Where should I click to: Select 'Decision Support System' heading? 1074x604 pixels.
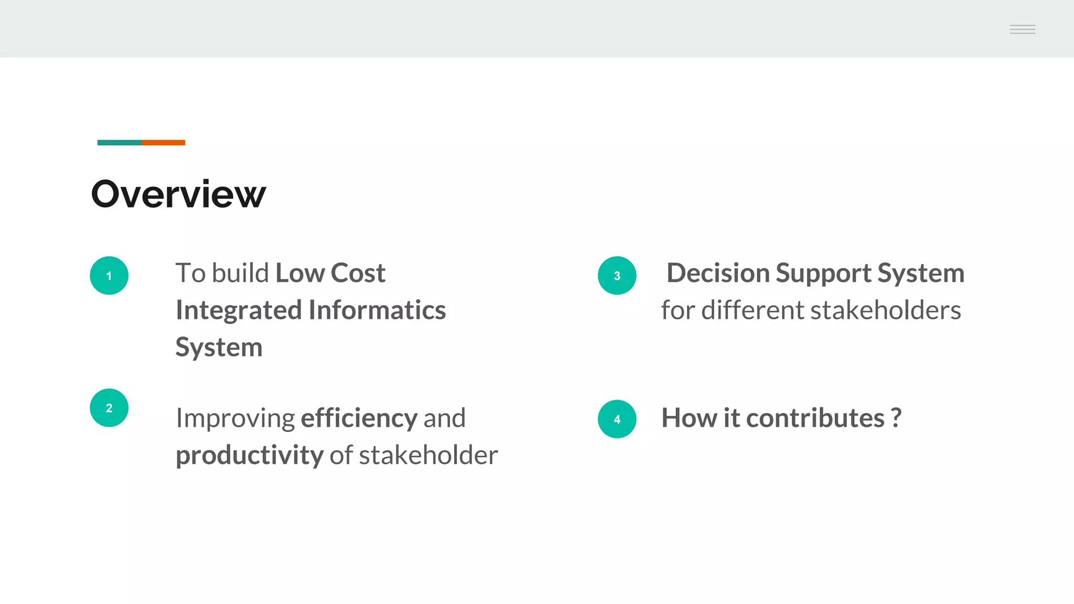pyautogui.click(x=815, y=273)
